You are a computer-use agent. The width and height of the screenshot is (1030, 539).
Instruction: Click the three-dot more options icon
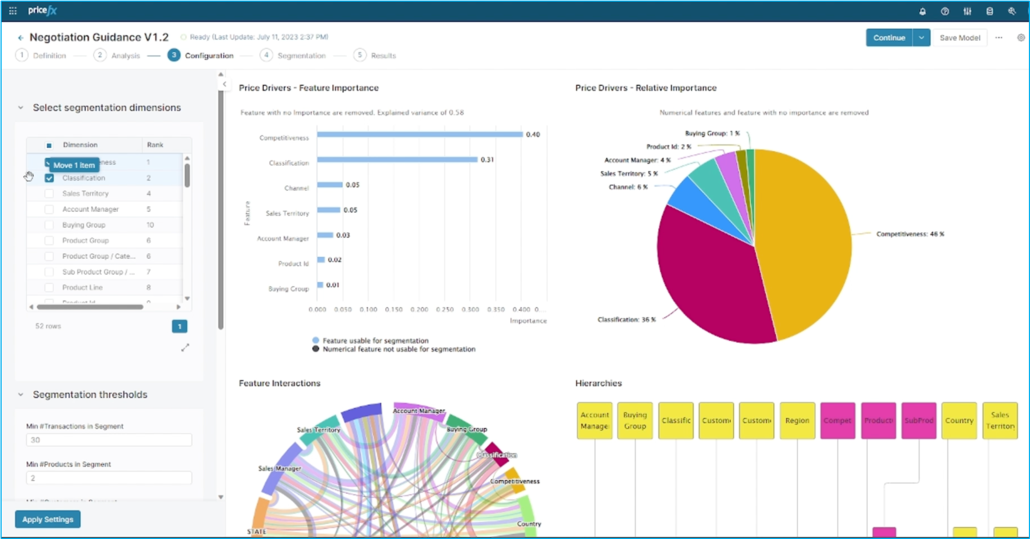point(999,38)
